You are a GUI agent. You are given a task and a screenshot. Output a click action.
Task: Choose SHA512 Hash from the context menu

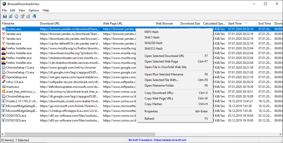[175, 48]
